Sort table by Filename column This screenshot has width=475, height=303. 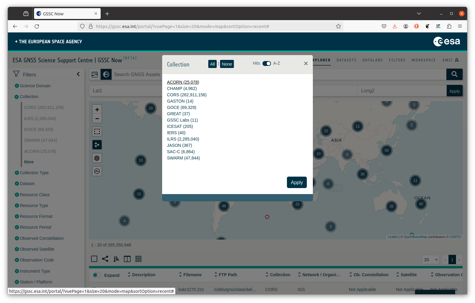190,275
